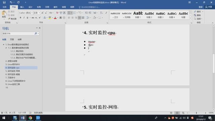
Task: Apply the 正文 style
Action: [x=115, y=15]
